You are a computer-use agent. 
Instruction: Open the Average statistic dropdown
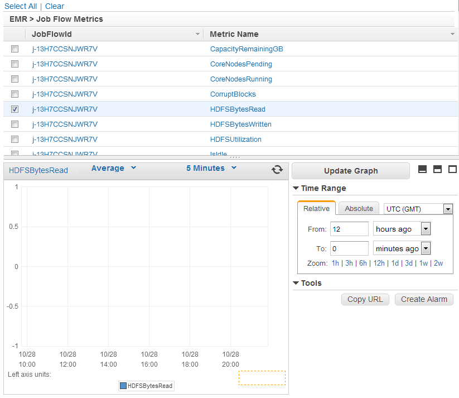(114, 168)
